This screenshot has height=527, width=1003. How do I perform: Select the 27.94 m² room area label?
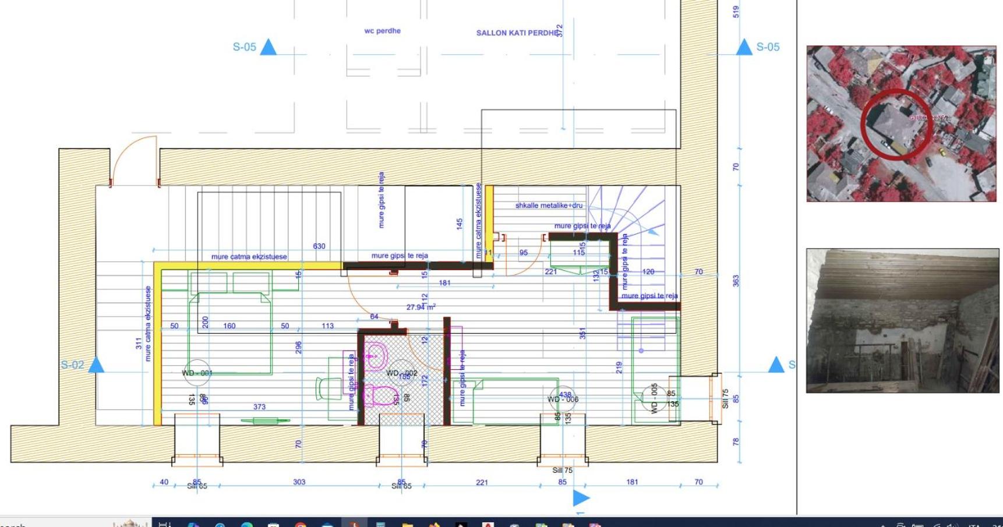(421, 307)
